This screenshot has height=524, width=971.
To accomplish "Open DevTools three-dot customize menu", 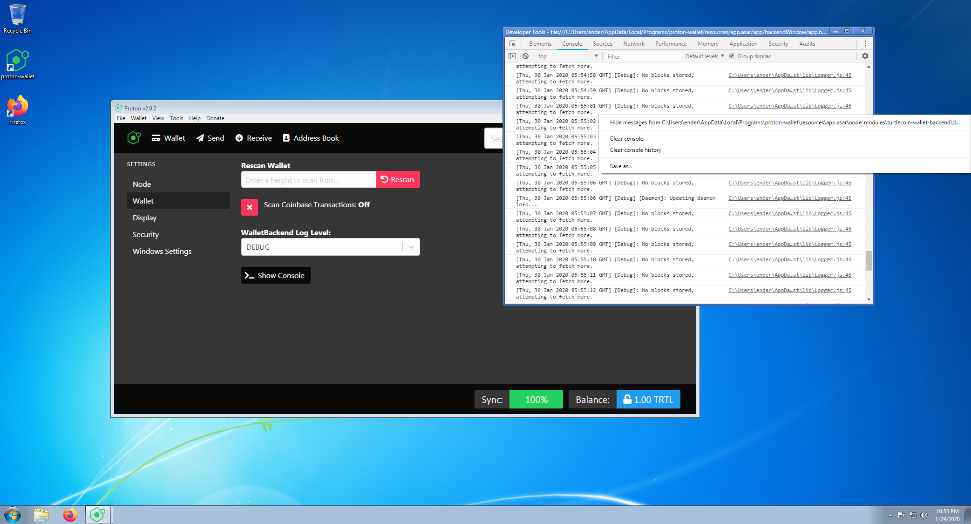I will (x=865, y=44).
